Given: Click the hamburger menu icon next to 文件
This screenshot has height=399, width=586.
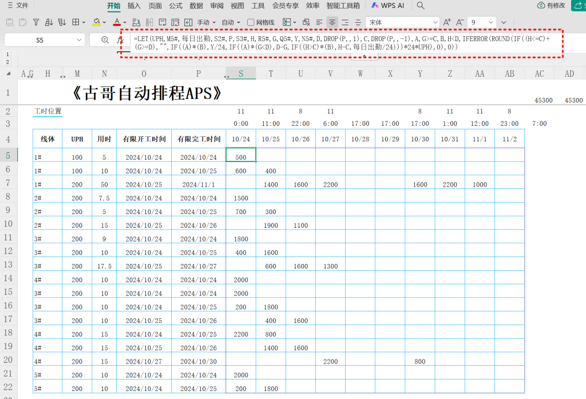Looking at the screenshot, I should coord(10,6).
